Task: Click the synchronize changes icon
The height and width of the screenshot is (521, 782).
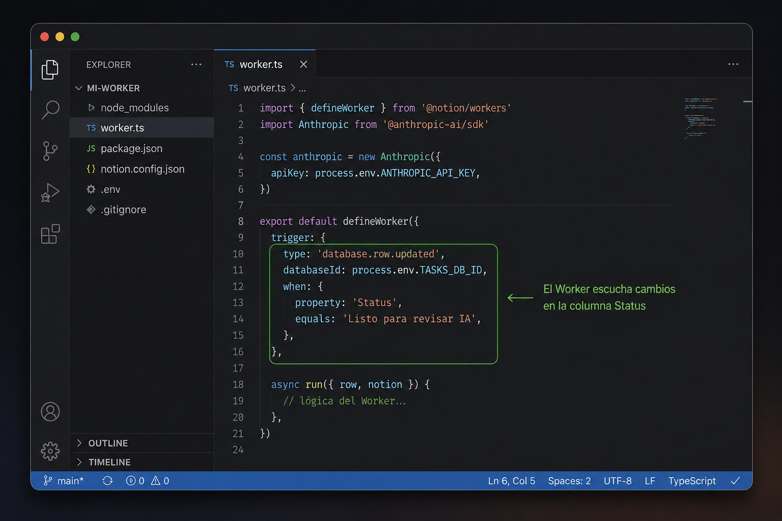Action: pos(107,481)
